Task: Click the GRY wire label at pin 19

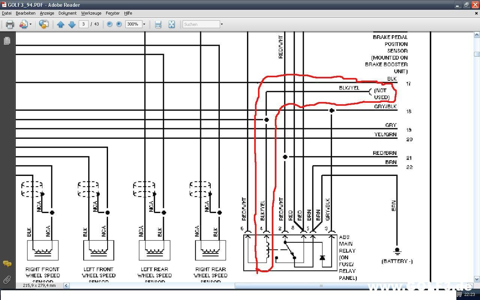Action: 391,125
